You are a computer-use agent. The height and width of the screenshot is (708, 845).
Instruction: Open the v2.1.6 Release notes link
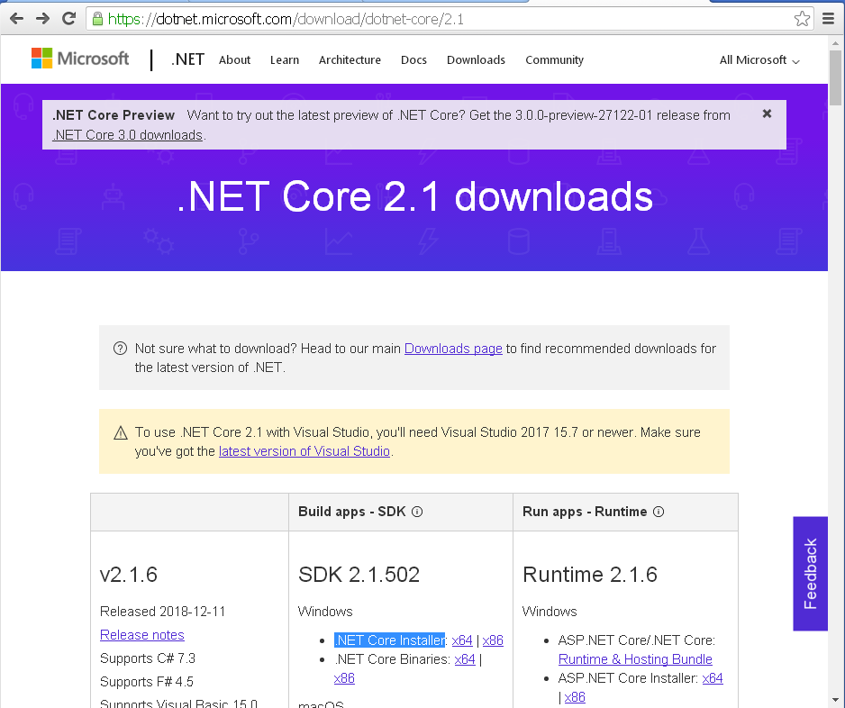click(x=142, y=635)
